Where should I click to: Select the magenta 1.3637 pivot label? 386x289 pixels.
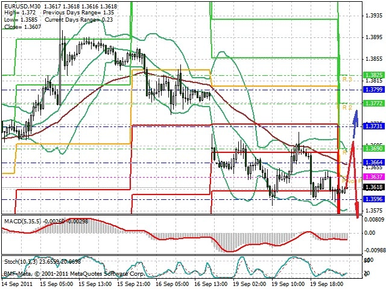pos(374,176)
